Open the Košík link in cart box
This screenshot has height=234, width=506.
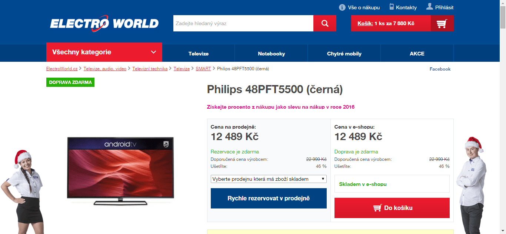tap(365, 23)
